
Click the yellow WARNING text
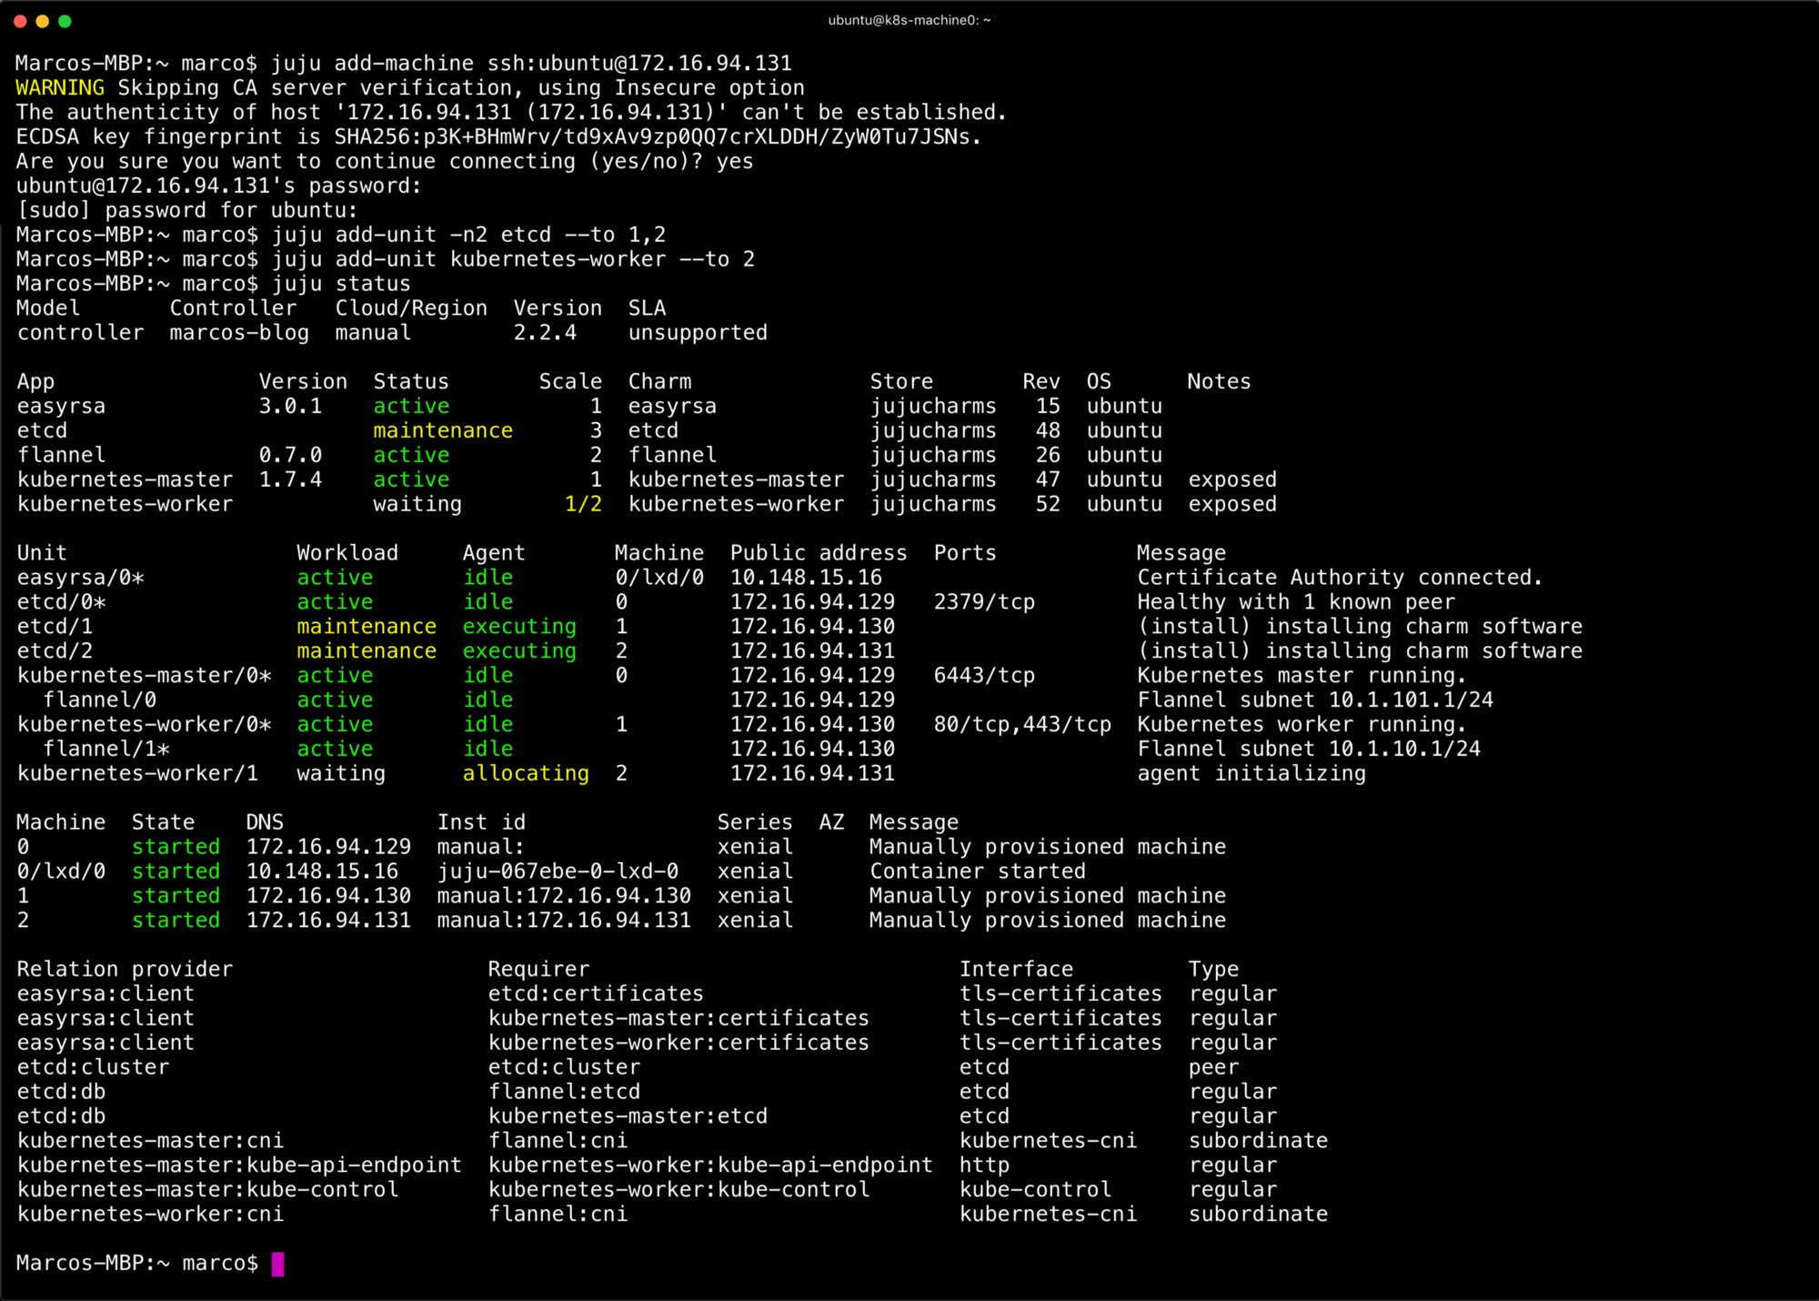60,88
